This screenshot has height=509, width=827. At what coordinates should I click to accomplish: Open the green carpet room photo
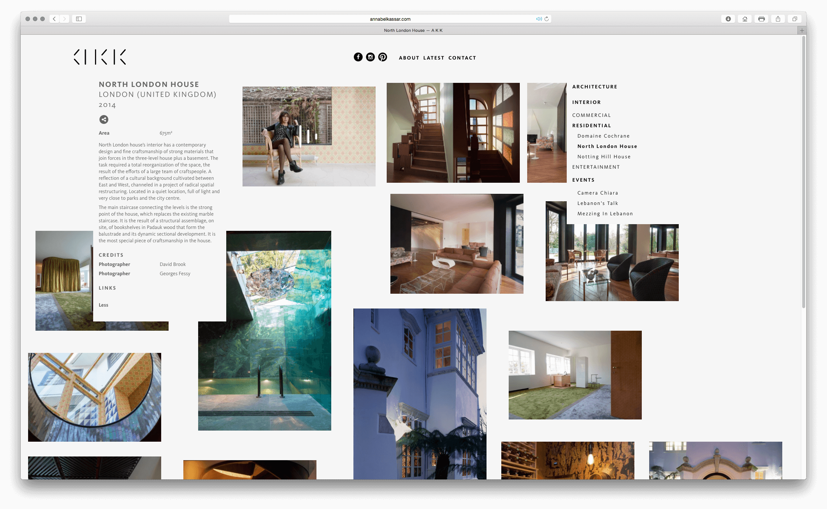[575, 375]
